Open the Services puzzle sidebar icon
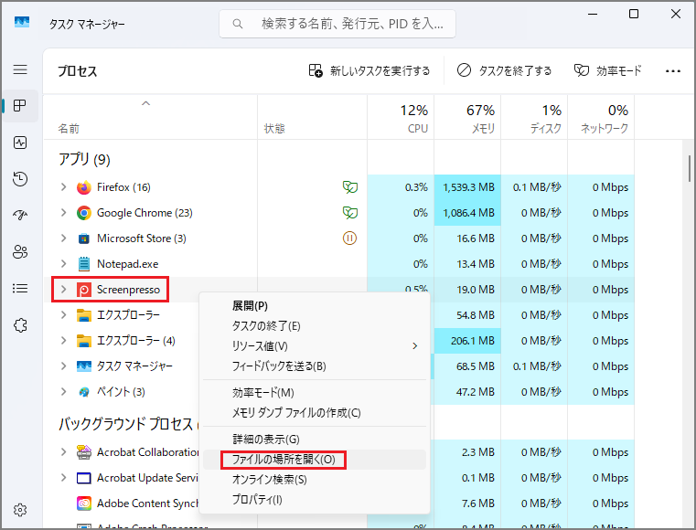The height and width of the screenshot is (530, 696). tap(20, 325)
